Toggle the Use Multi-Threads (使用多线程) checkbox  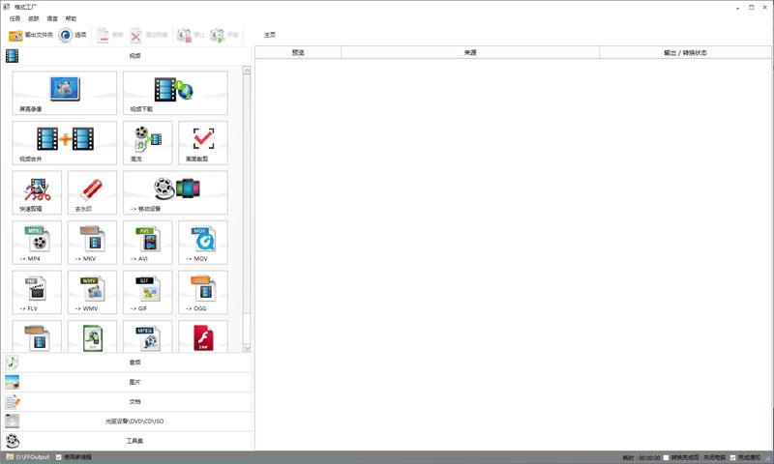pos(59,457)
